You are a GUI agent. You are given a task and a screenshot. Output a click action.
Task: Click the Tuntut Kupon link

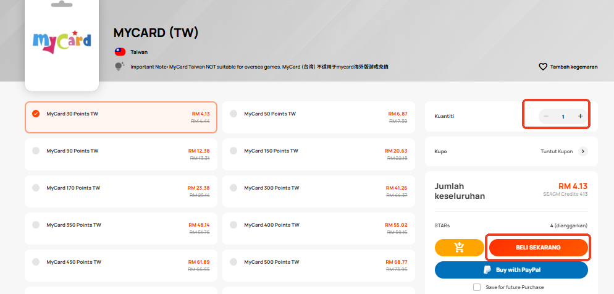pyautogui.click(x=557, y=151)
